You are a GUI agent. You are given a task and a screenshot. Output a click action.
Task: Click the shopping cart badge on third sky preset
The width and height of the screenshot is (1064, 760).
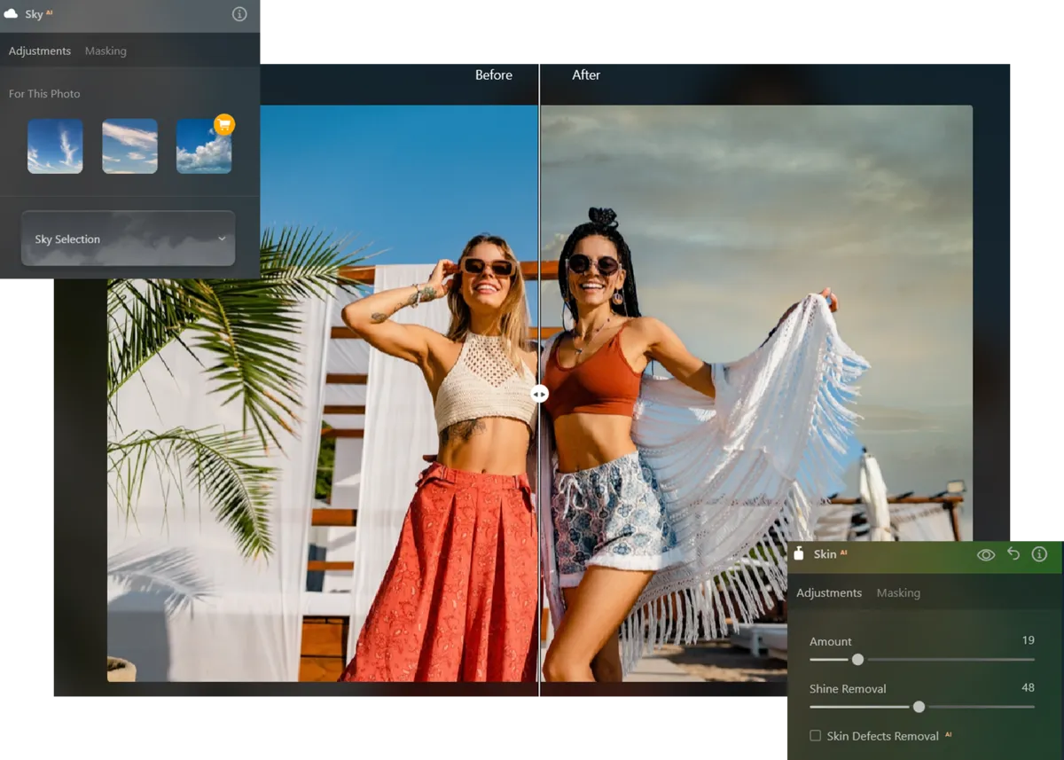click(223, 124)
